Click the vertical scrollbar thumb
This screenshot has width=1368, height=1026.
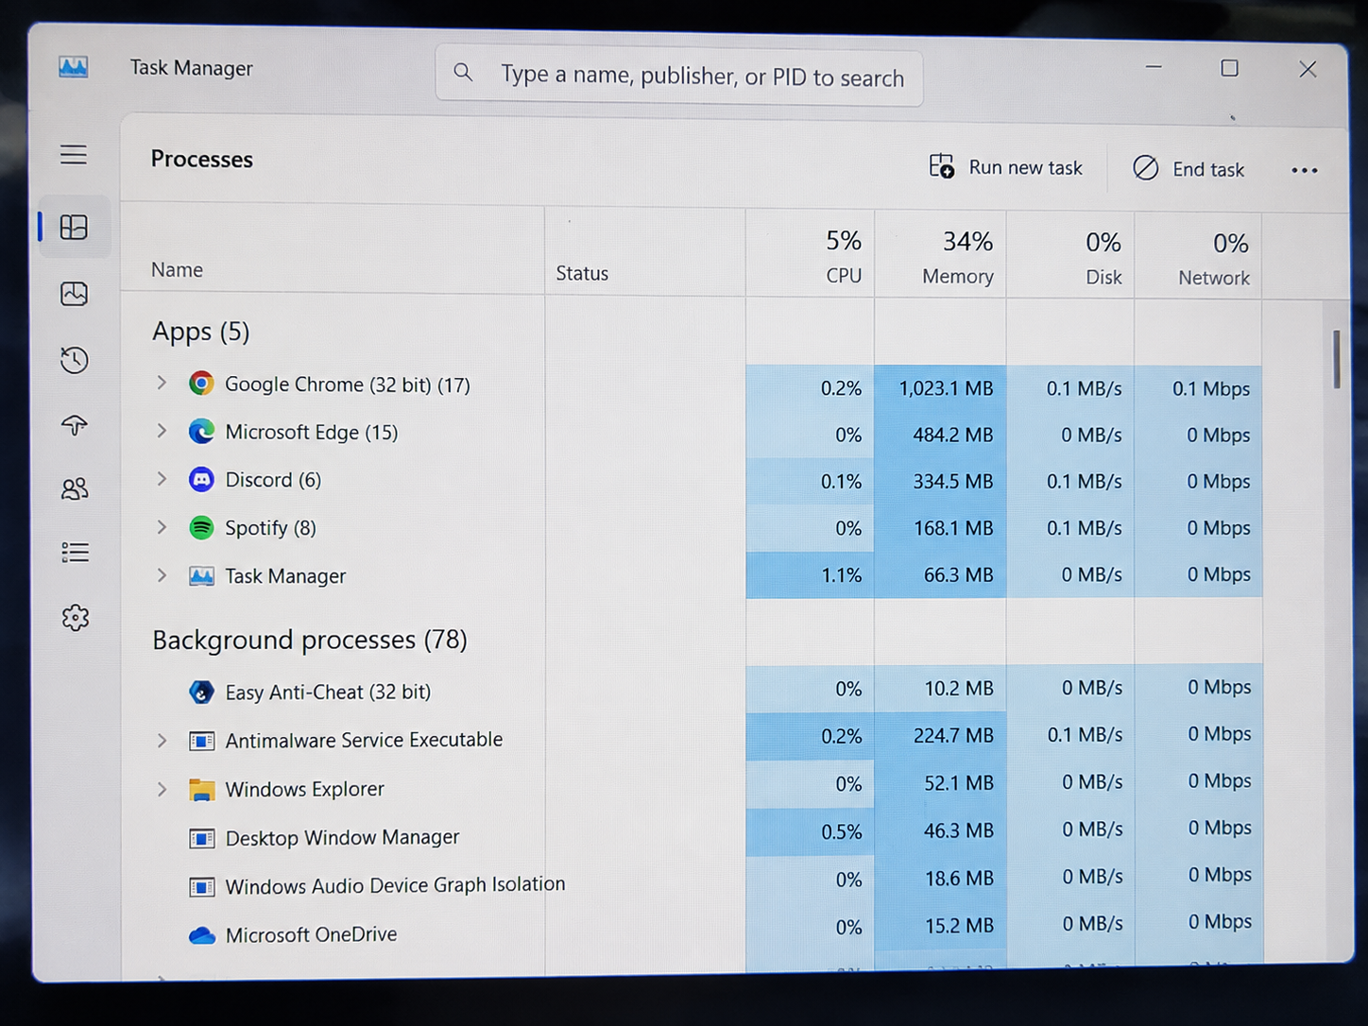click(1337, 359)
